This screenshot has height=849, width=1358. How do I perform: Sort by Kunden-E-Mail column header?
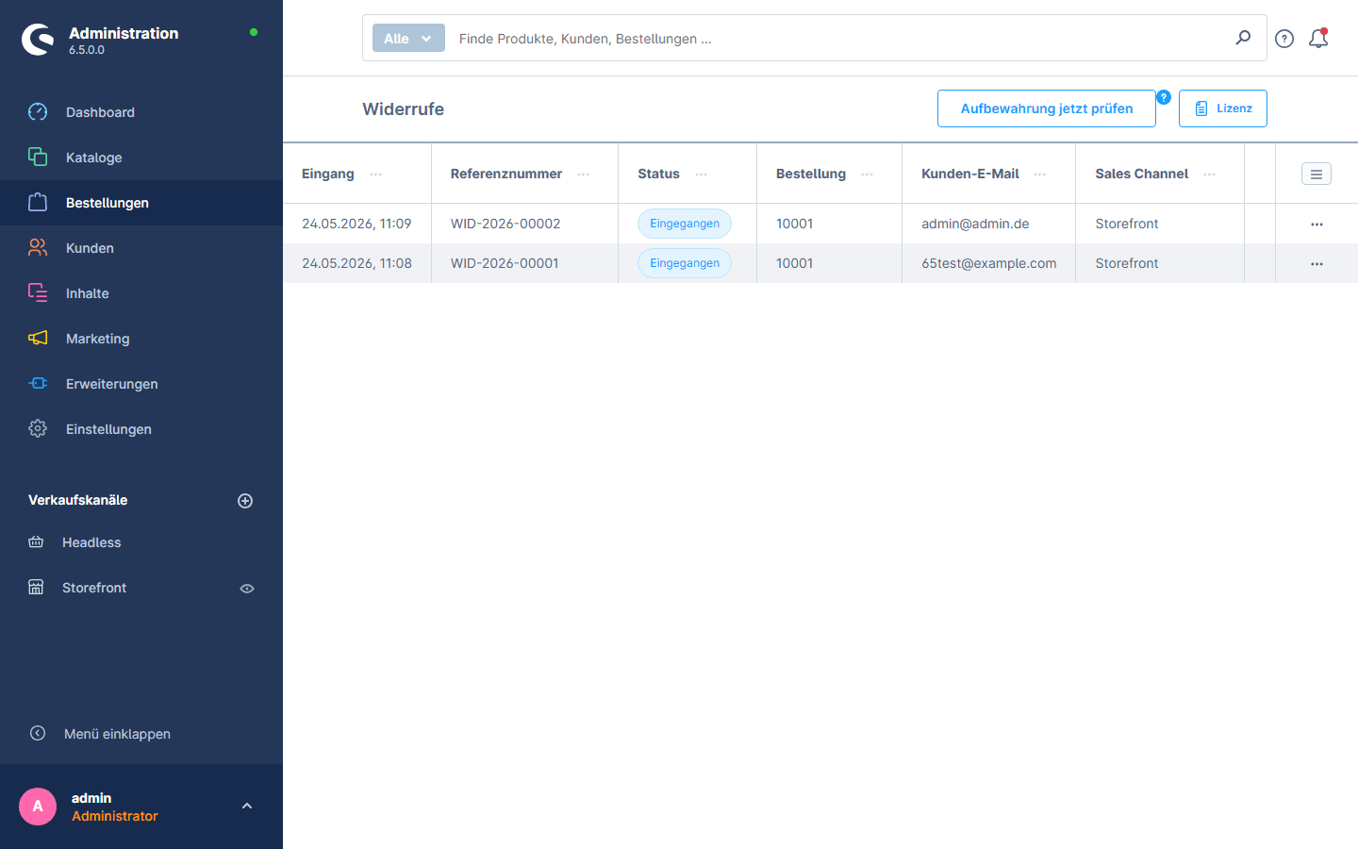click(x=970, y=174)
